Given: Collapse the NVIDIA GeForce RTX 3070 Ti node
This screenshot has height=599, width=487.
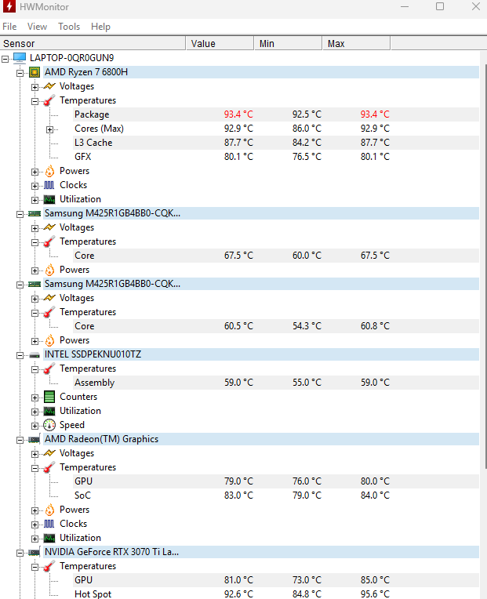Looking at the screenshot, I should pos(20,554).
